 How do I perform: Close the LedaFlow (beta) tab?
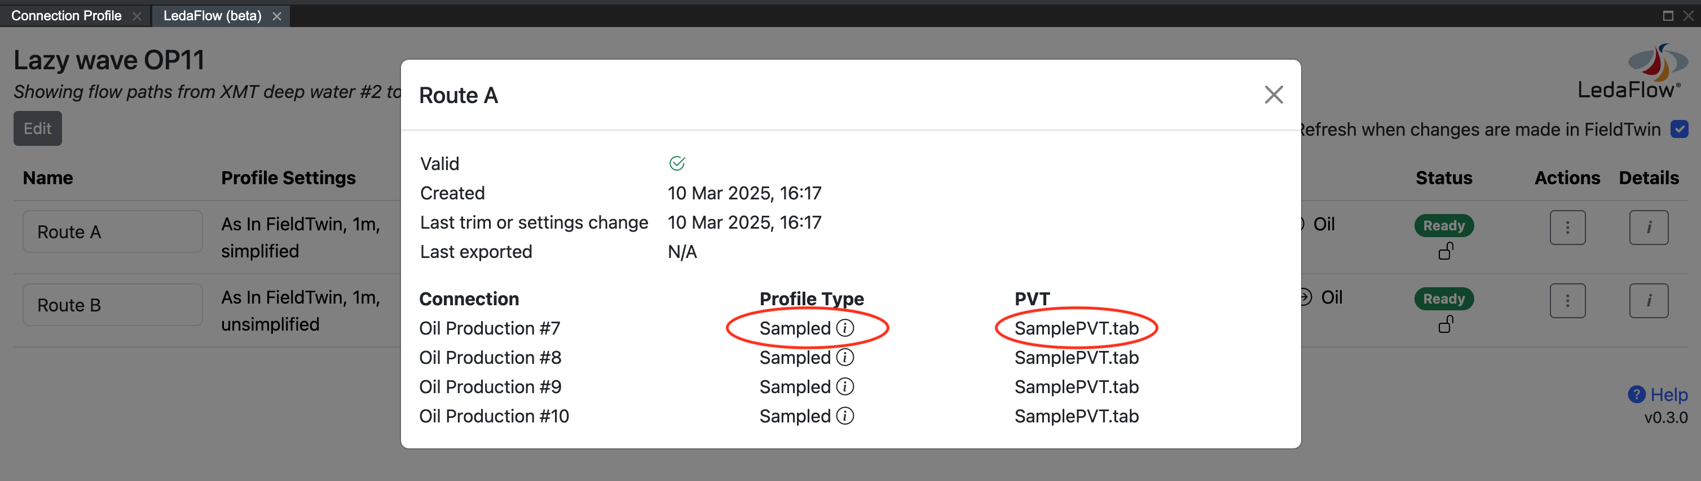tap(277, 16)
